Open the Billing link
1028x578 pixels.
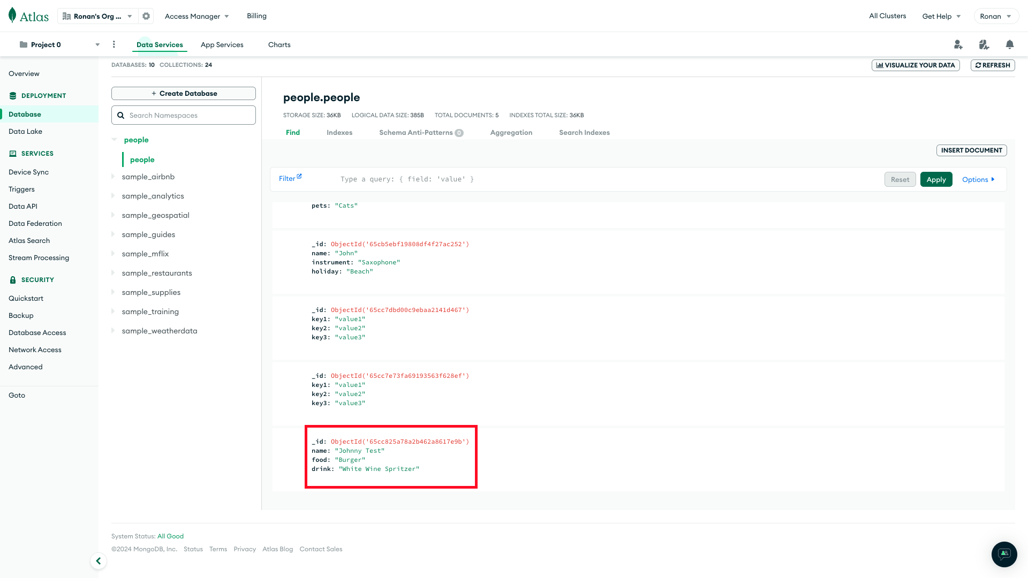[x=256, y=16]
